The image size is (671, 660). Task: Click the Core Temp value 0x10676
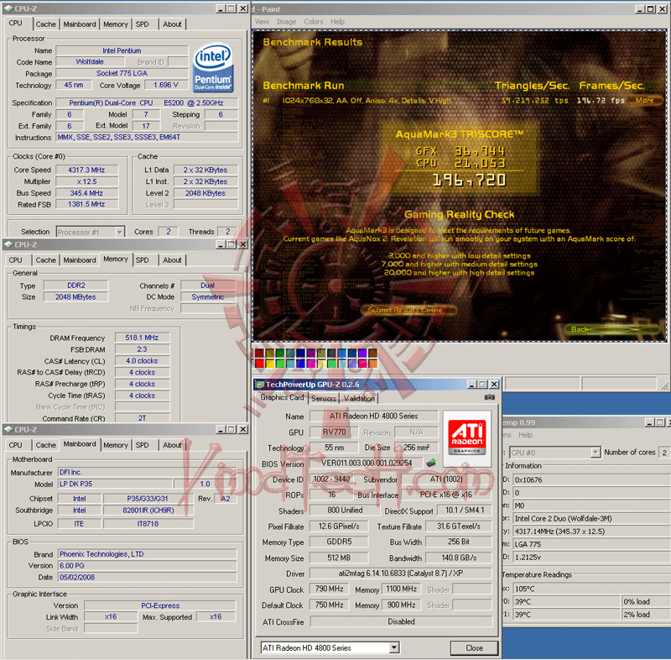[x=592, y=479]
